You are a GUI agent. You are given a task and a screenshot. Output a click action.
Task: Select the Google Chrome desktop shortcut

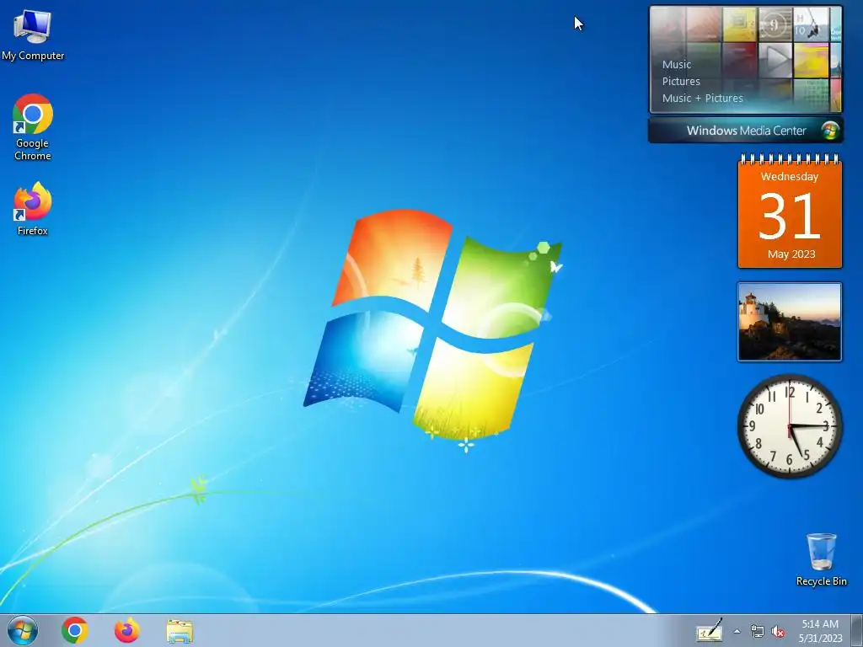pyautogui.click(x=33, y=127)
